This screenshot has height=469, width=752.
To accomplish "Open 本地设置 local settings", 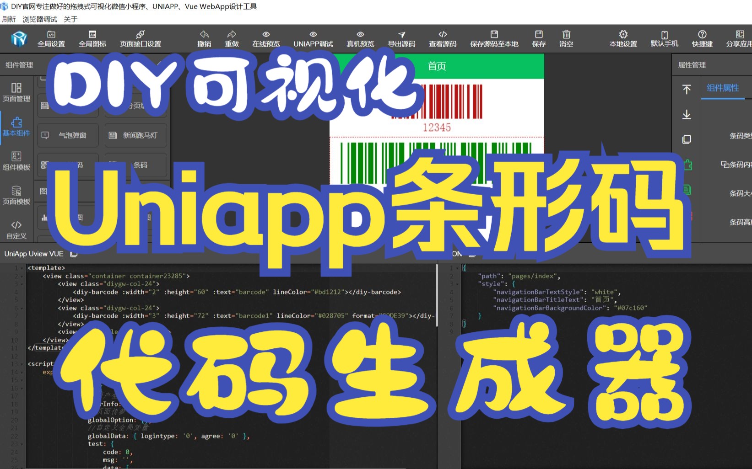I will [x=623, y=39].
